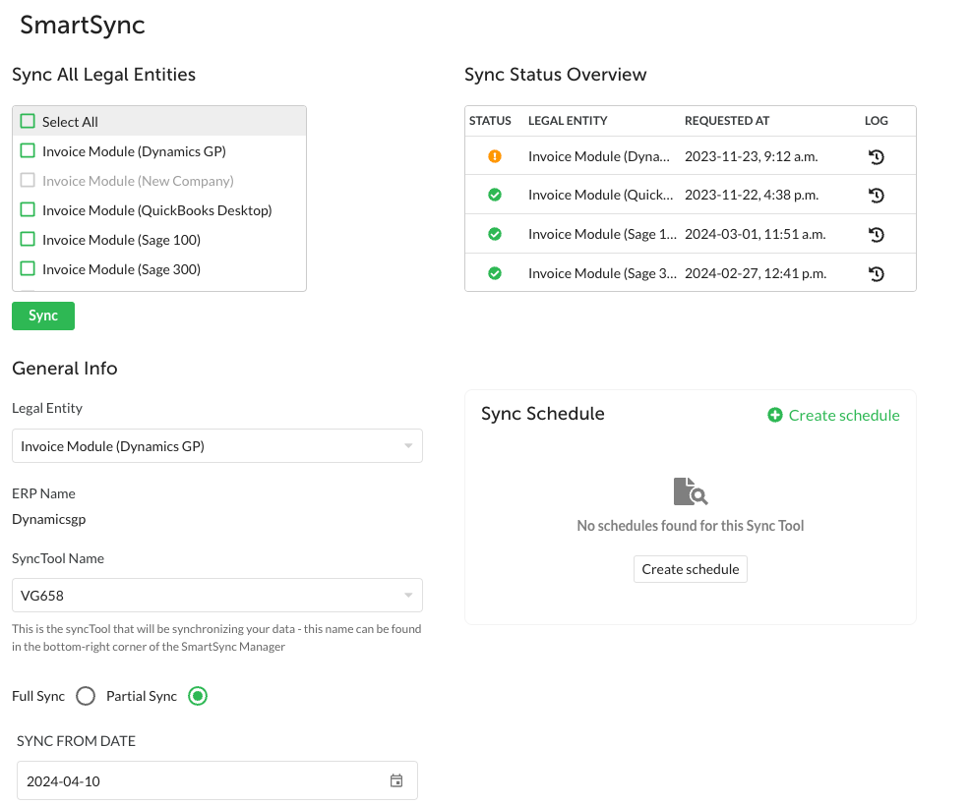The height and width of the screenshot is (805, 970).
Task: Click the REQUESTED AT column header
Action: 727,121
